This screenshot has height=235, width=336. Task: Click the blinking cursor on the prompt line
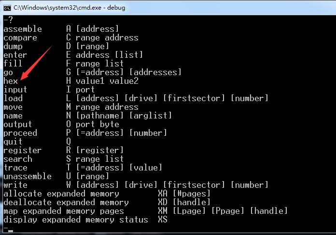click(11, 231)
